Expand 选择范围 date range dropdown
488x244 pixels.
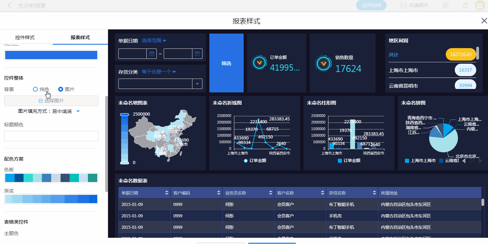point(154,41)
